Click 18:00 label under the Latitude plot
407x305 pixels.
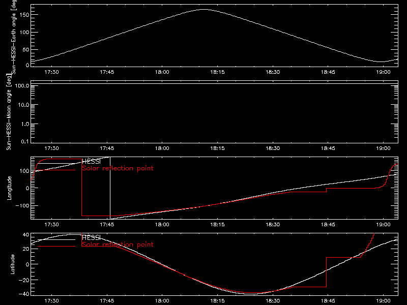[162, 300]
